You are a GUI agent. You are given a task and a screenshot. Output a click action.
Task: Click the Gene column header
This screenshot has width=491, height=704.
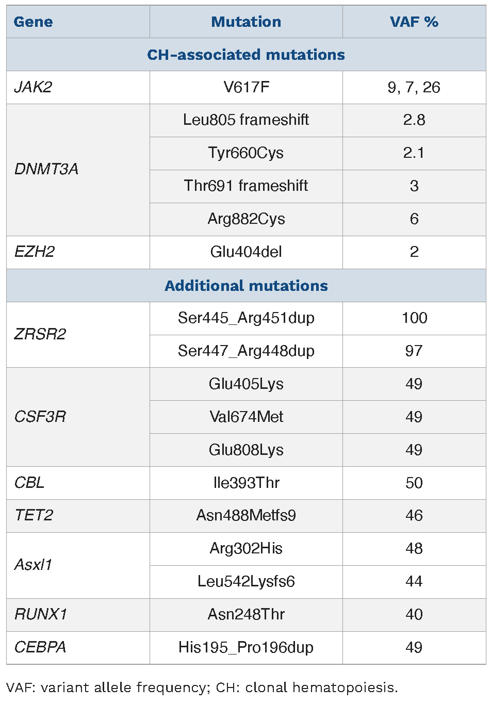[34, 22]
